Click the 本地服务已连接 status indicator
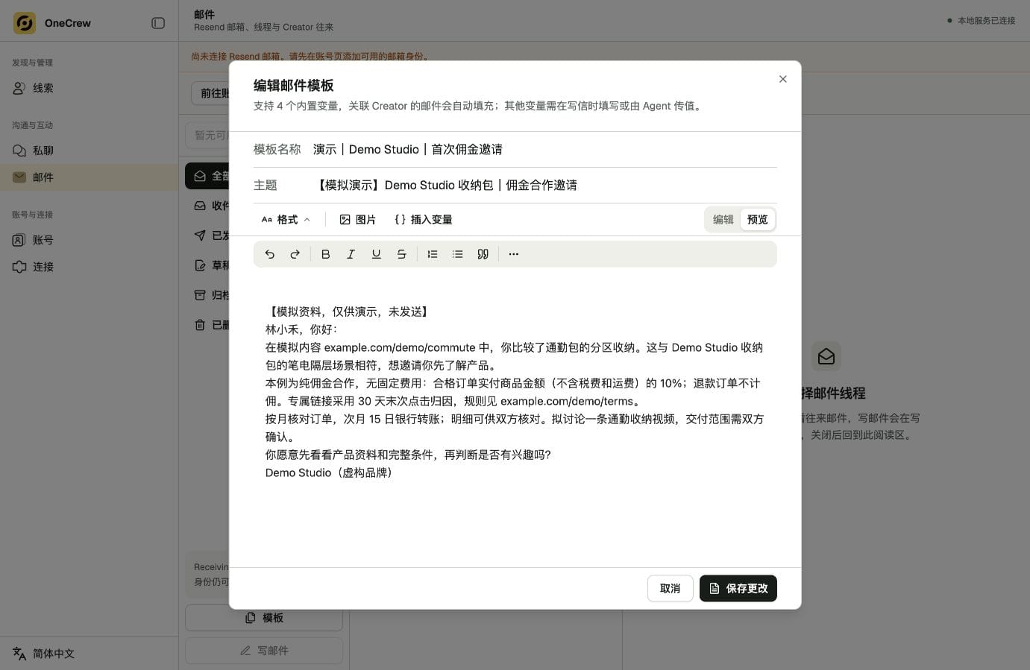Viewport: 1030px width, 670px height. coord(981,21)
